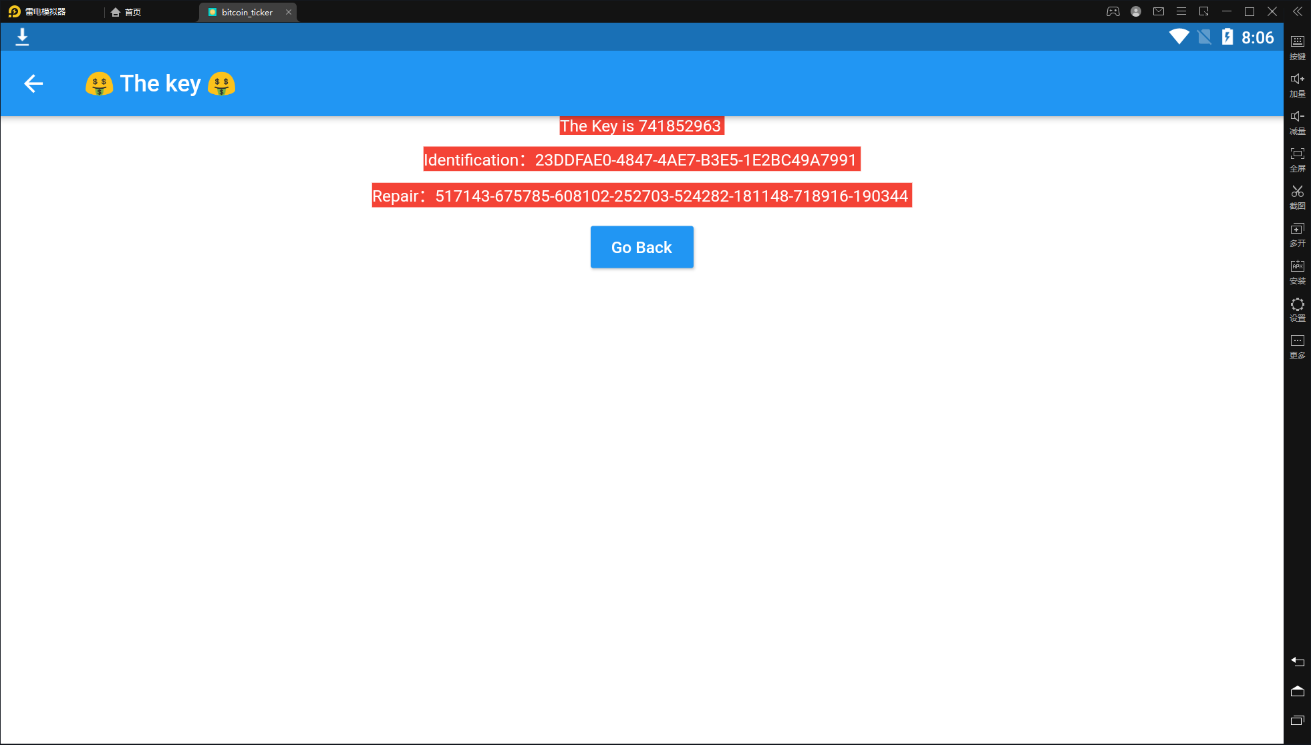The image size is (1311, 745).
Task: Open emulator settings gear icon
Action: (1297, 308)
